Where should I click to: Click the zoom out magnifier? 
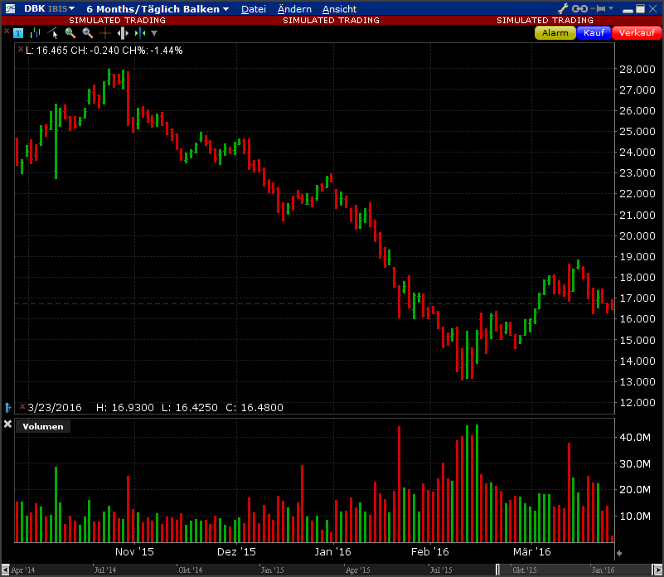tap(87, 33)
